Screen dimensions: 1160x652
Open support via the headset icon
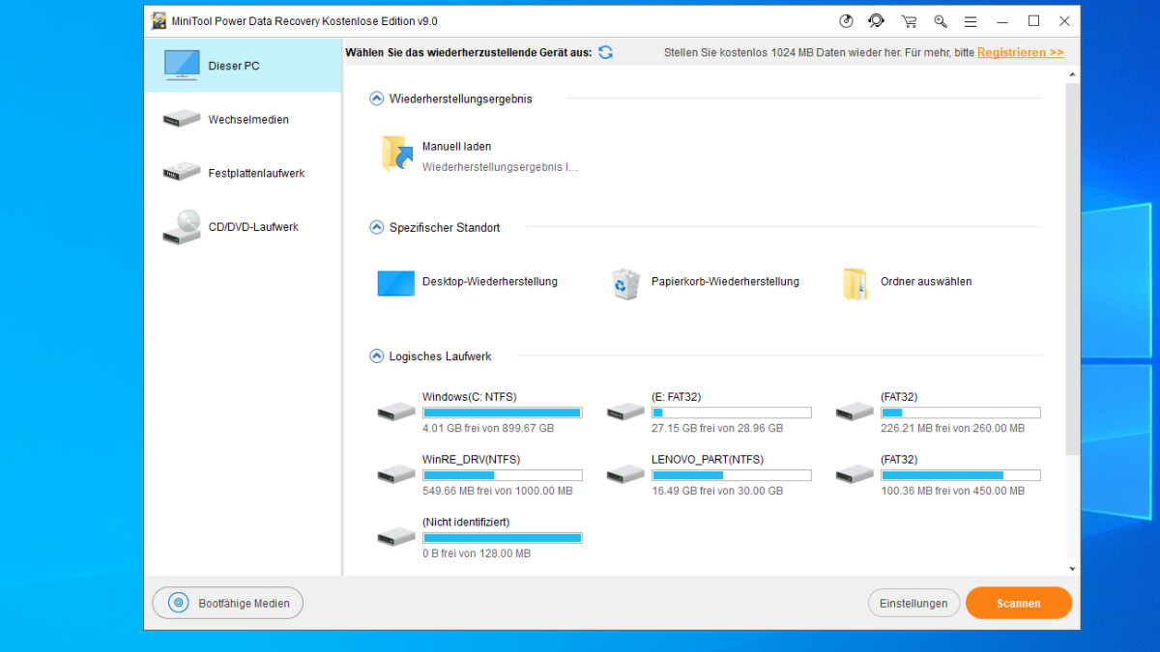tap(877, 21)
